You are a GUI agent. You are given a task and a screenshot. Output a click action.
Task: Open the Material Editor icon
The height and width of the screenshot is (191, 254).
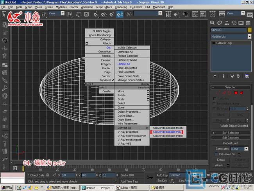[212, 14]
